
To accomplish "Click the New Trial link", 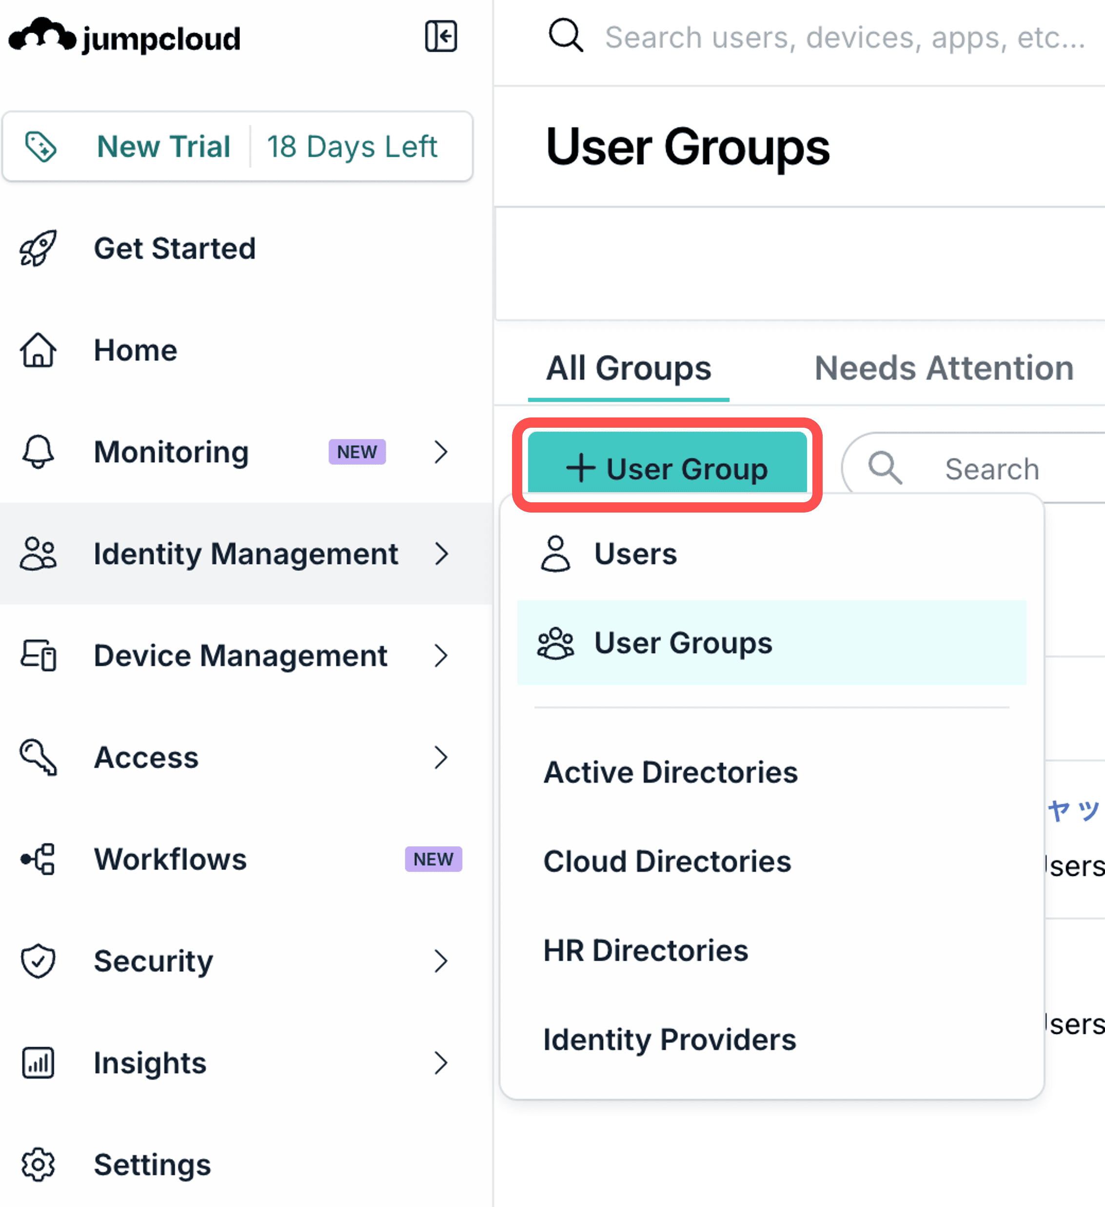I will (x=163, y=147).
